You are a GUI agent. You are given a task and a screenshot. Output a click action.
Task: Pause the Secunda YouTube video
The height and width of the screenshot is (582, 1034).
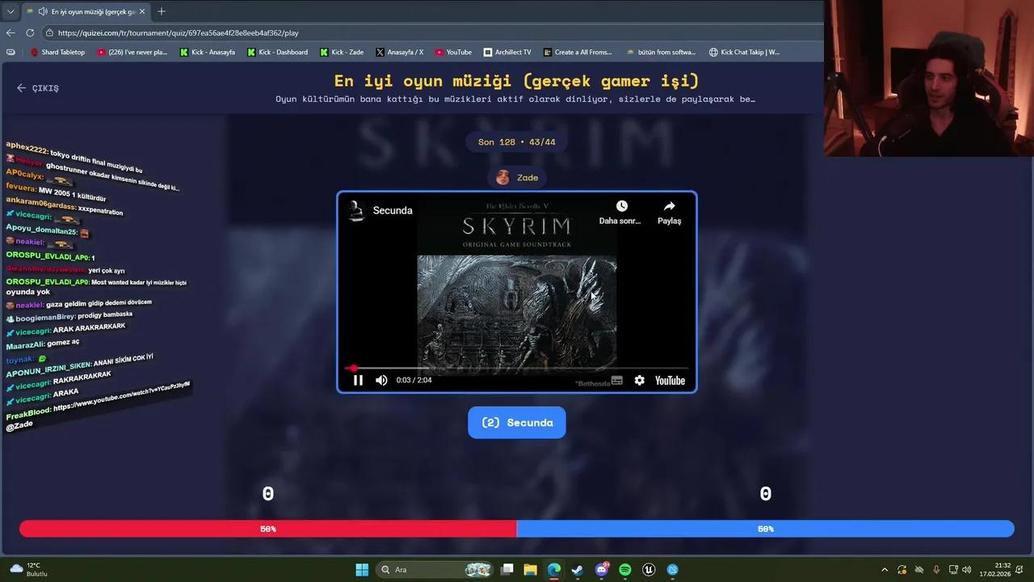coord(358,380)
